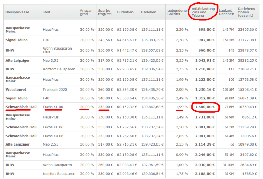Image resolution: width=263 pixels, height=179 pixels.
Task: Click the Wuestenrot row name
Action: point(16,89)
